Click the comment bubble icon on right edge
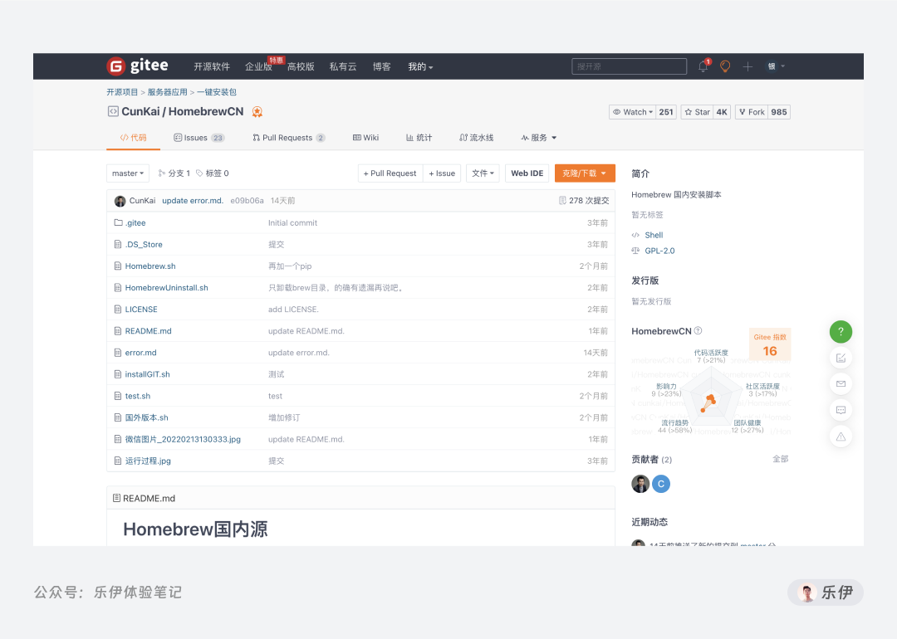 (x=841, y=409)
